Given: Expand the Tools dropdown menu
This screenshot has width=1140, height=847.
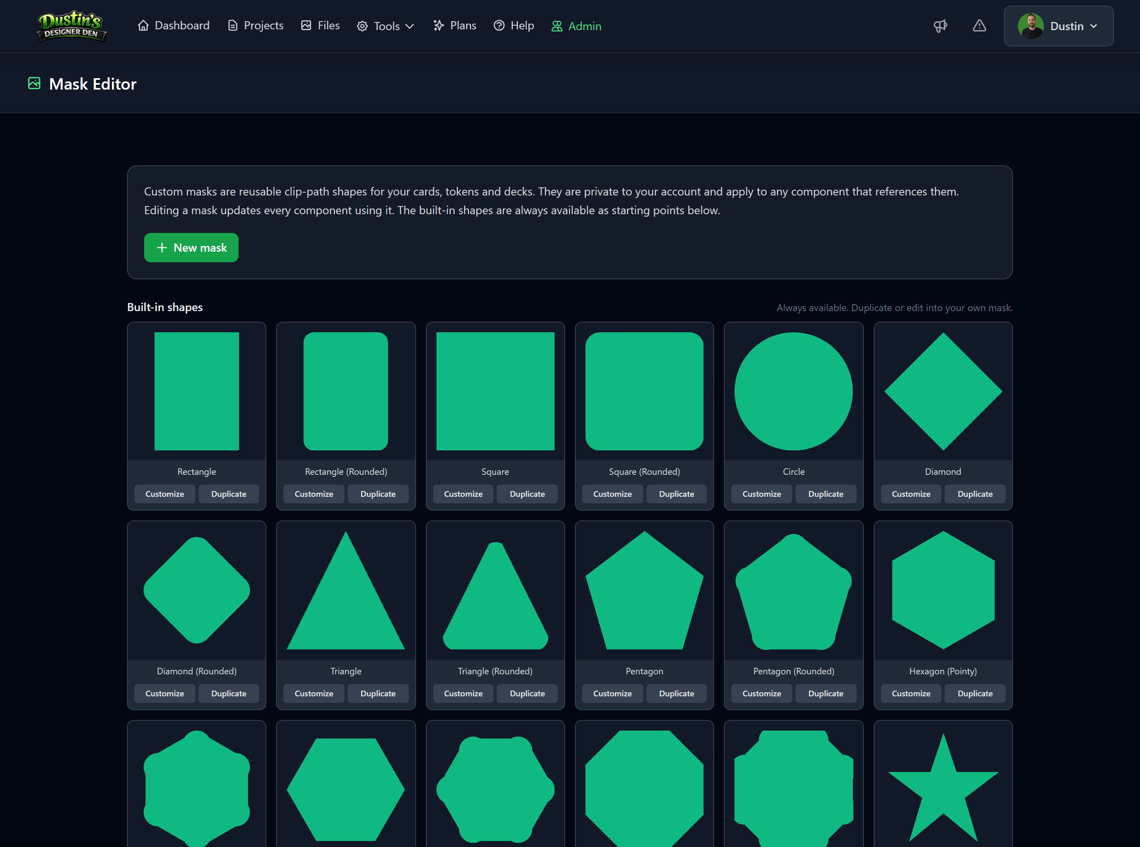Looking at the screenshot, I should click(x=386, y=26).
